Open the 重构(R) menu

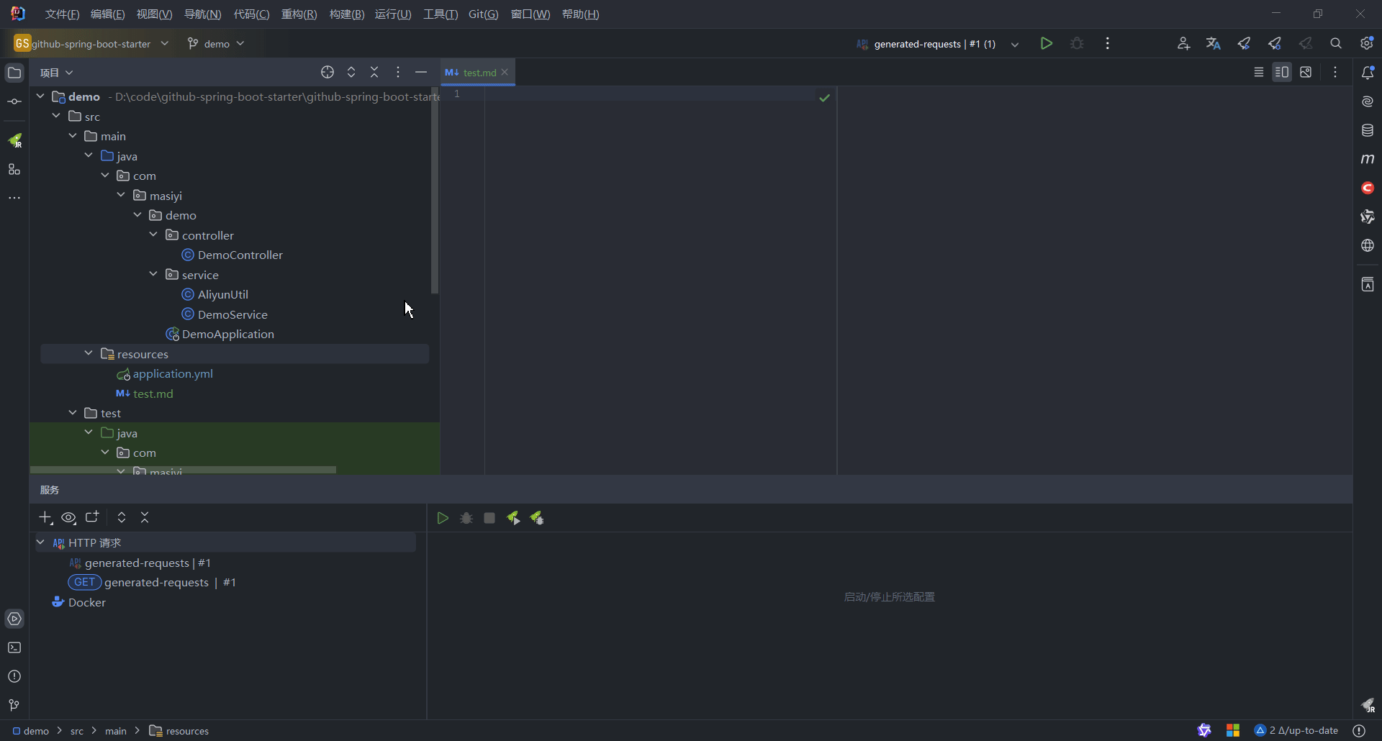point(299,14)
